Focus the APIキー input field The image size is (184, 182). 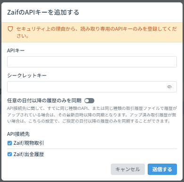[x=92, y=62]
